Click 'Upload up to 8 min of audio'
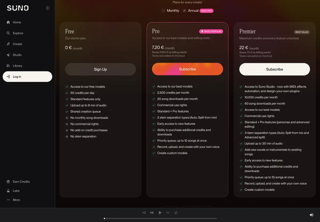The width and height of the screenshot is (320, 222). [x=88, y=106]
